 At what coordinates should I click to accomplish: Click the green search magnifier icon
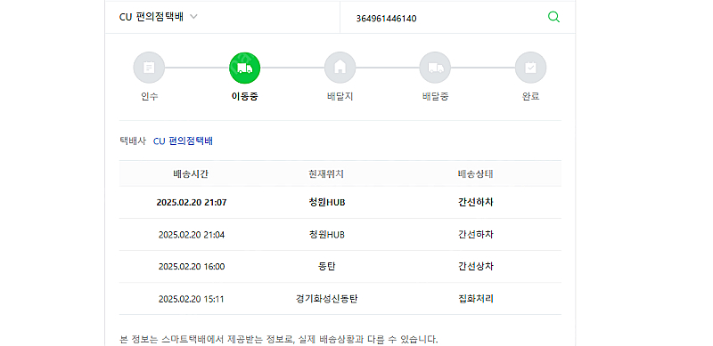pos(553,17)
